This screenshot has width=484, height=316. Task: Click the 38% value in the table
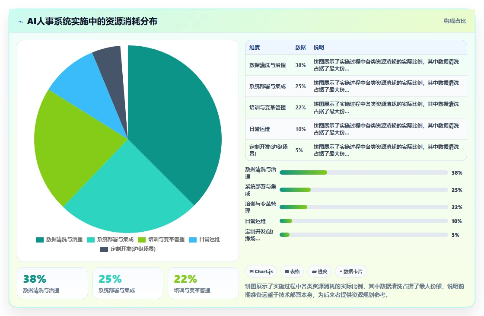coord(300,65)
